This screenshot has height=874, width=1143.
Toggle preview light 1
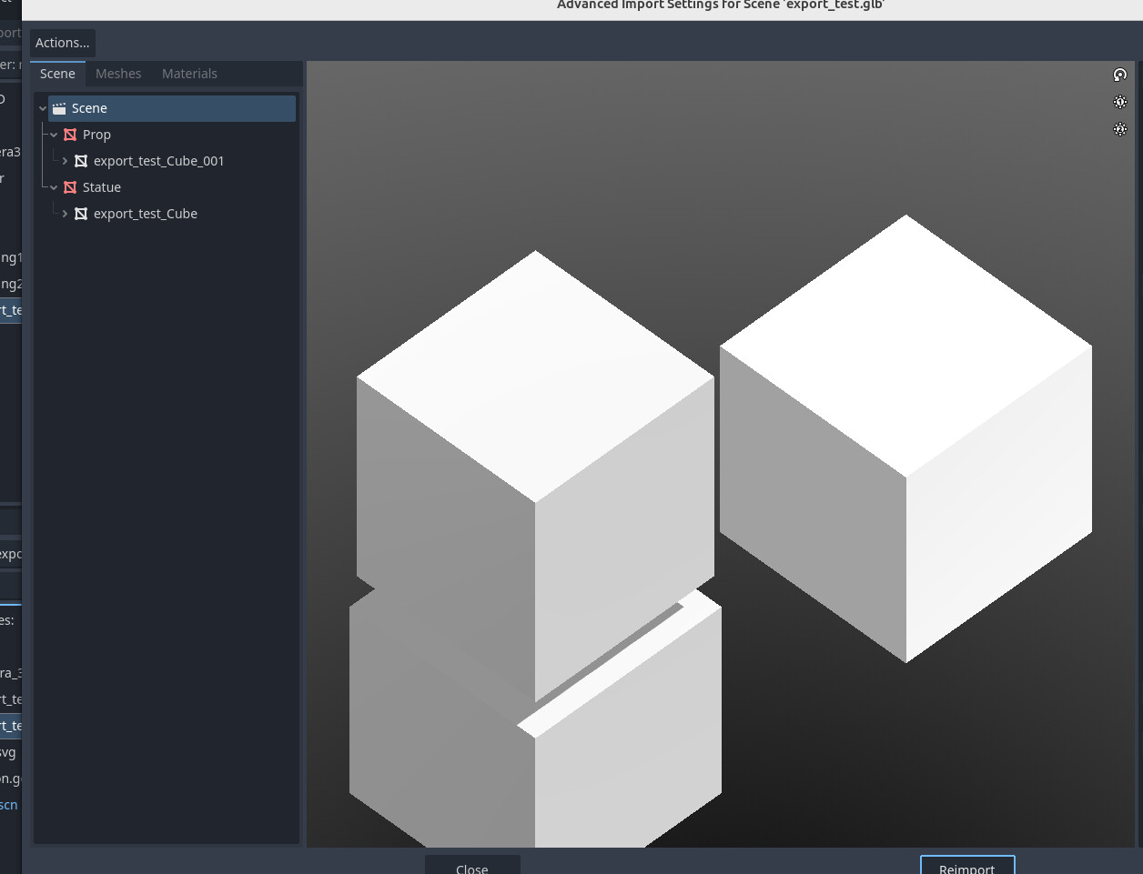[1120, 102]
